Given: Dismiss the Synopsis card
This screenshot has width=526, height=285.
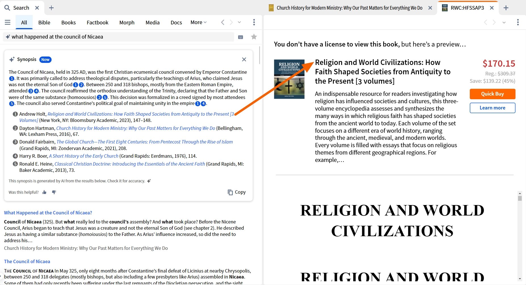Looking at the screenshot, I should coord(244,60).
